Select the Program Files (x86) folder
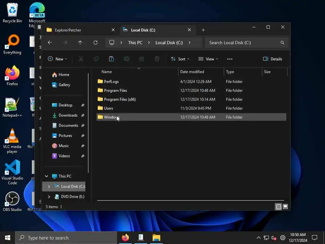 [191, 99]
